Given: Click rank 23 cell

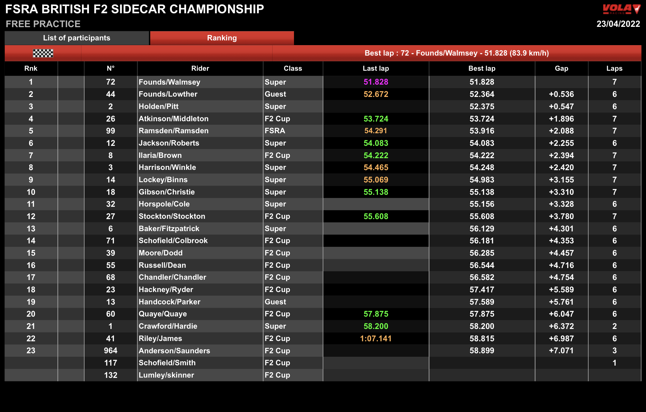Looking at the screenshot, I should click(x=31, y=351).
